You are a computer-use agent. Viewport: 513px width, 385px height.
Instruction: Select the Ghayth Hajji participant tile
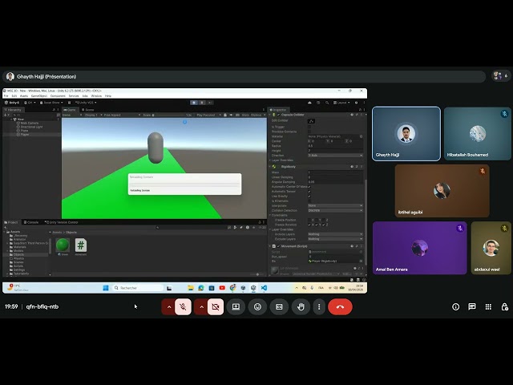tap(406, 134)
